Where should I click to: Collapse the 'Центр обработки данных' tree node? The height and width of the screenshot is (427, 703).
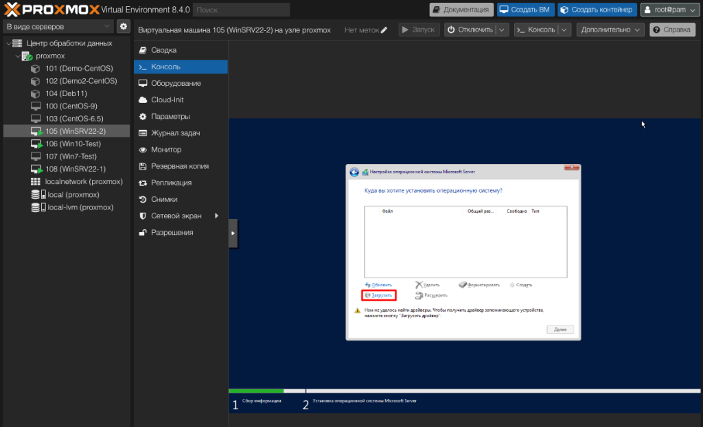[8, 43]
